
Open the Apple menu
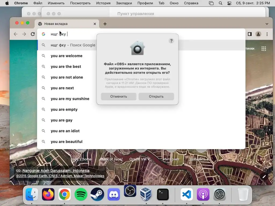pos(7,3)
